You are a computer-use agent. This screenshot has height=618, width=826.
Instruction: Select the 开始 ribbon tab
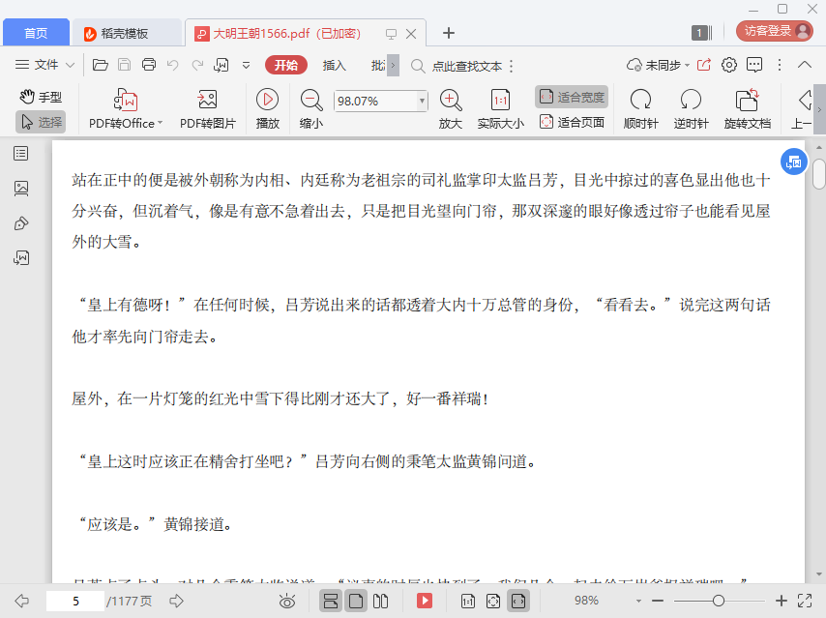(x=286, y=66)
